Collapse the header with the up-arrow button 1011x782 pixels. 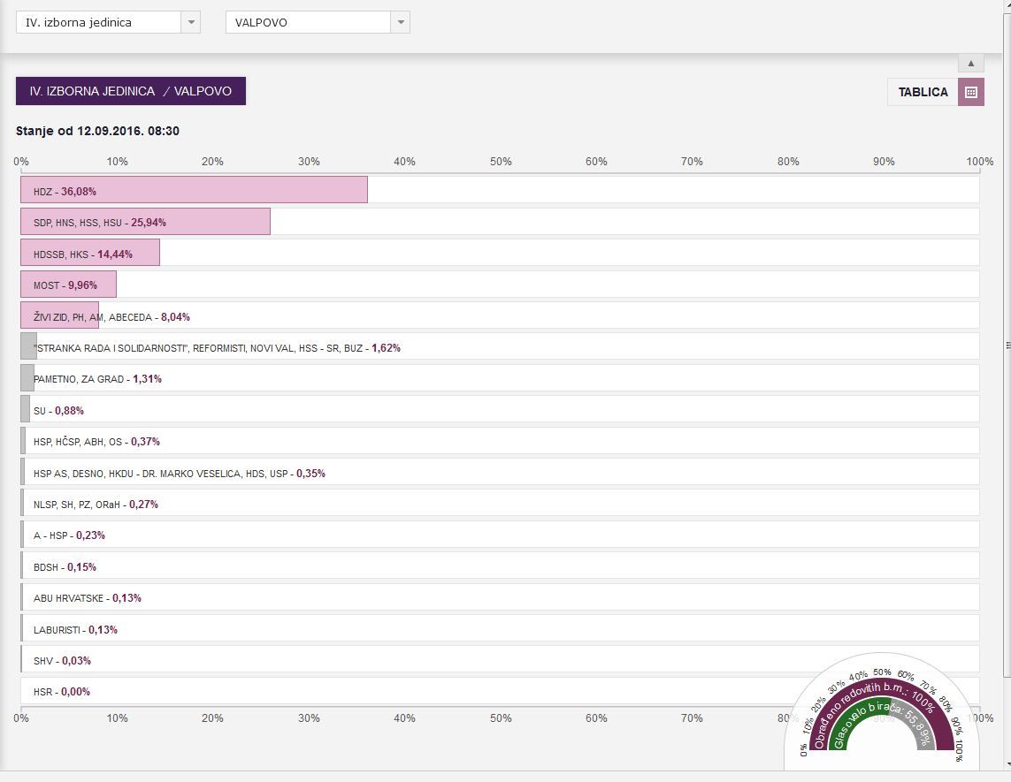click(970, 63)
